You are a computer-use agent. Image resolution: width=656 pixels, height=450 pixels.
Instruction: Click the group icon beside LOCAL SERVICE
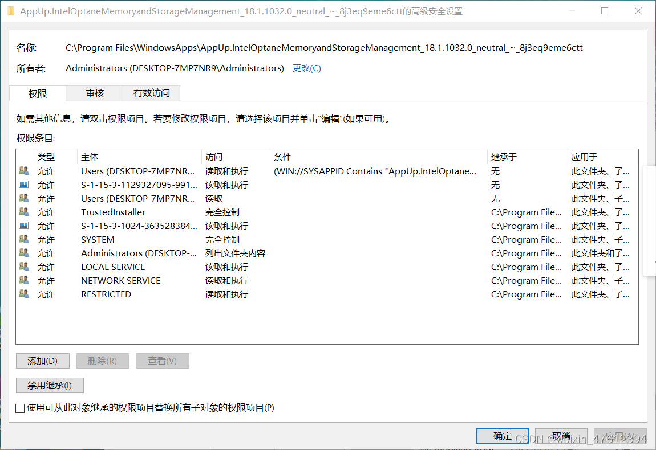(24, 267)
